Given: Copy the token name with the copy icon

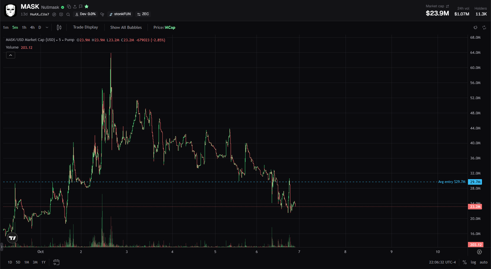Looking at the screenshot, I should point(69,7).
